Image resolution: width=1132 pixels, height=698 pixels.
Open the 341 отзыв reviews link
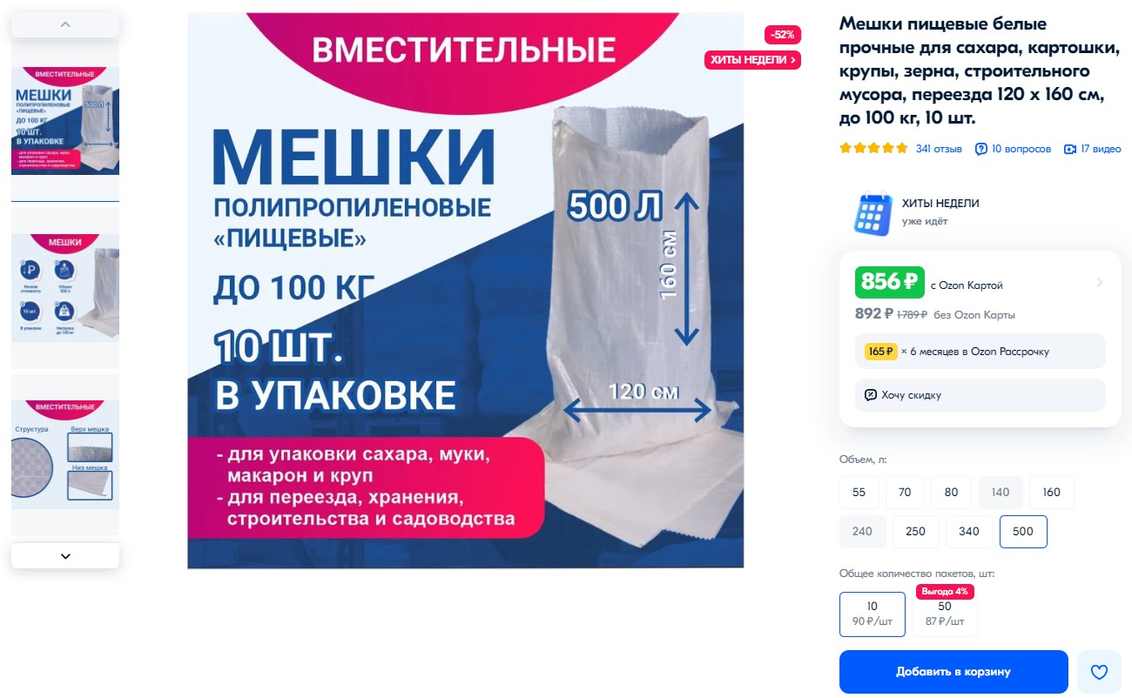tap(939, 149)
